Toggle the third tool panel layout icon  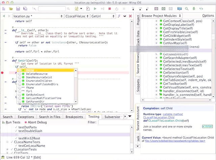click(x=171, y=9)
